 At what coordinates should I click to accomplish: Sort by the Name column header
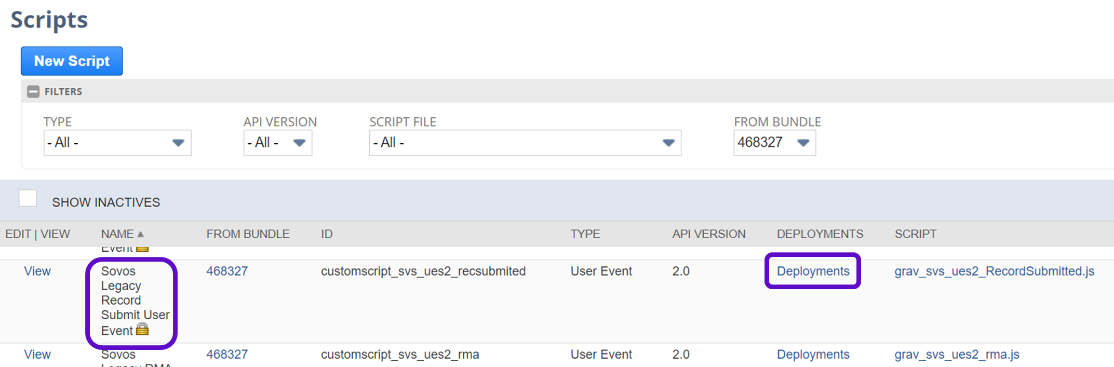(x=122, y=234)
